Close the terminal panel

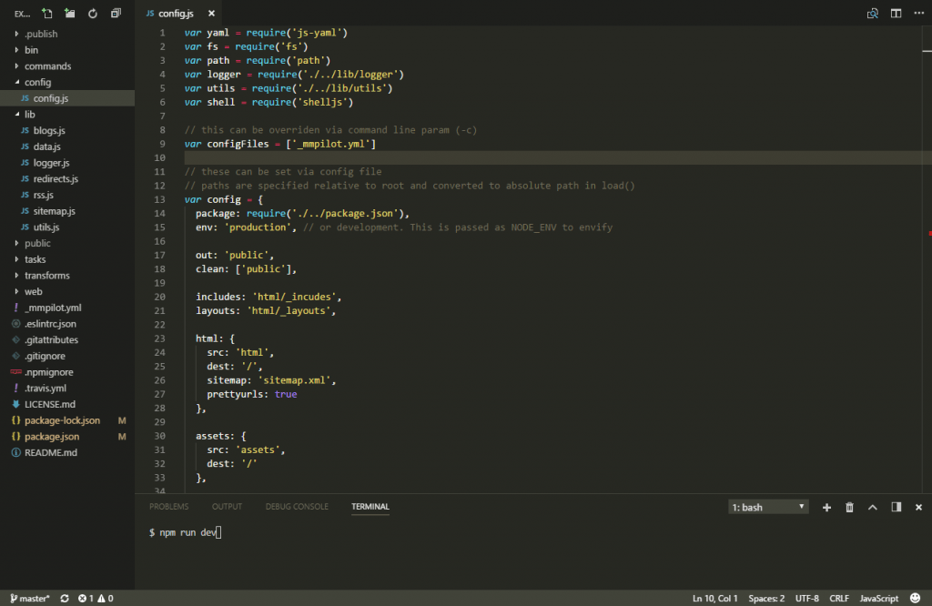pos(919,507)
